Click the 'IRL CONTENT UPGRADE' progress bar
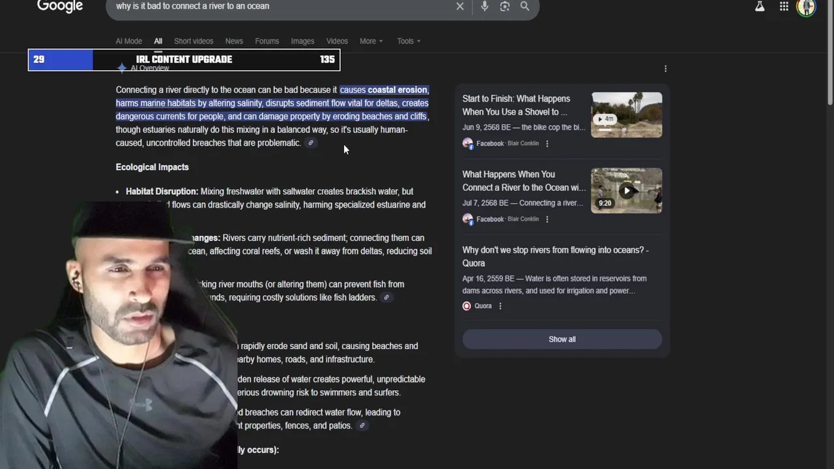 (x=184, y=59)
